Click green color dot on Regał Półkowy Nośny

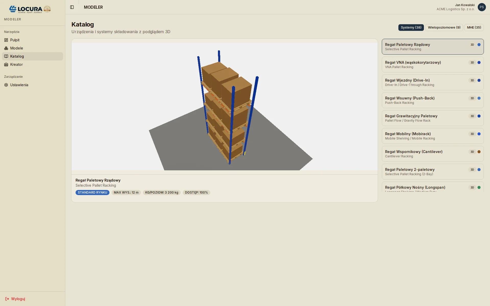coord(479,187)
